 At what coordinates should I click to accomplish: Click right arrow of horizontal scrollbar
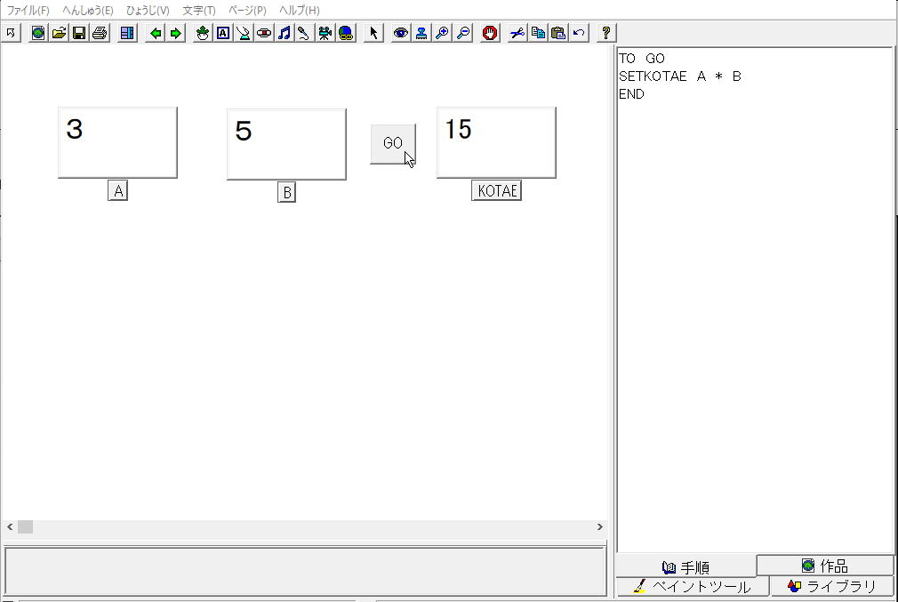pyautogui.click(x=599, y=527)
